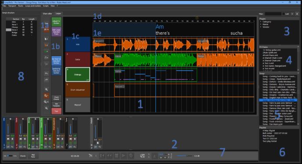The image size is (302, 164).
Task: Click the rewind transport button
Action: coord(109,156)
